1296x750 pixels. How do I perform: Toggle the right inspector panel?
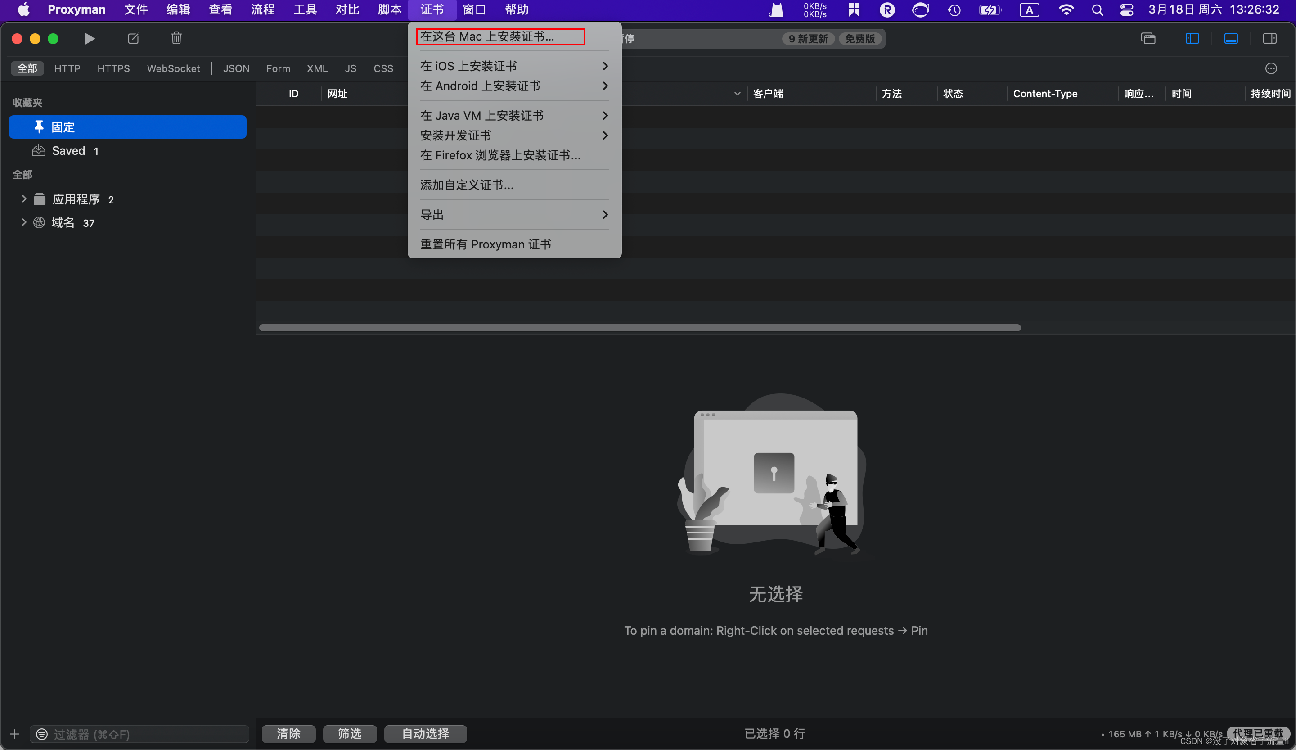pyautogui.click(x=1270, y=38)
